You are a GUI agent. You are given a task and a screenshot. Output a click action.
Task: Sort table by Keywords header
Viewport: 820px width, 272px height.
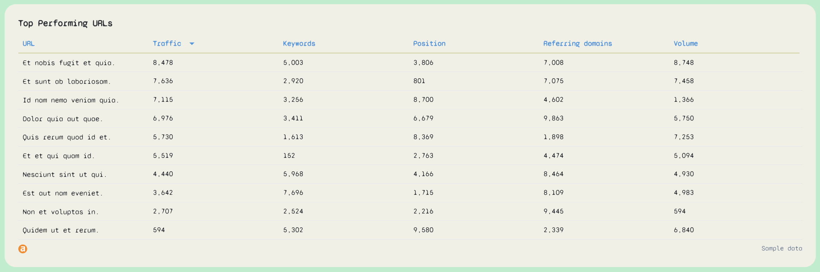pos(299,44)
